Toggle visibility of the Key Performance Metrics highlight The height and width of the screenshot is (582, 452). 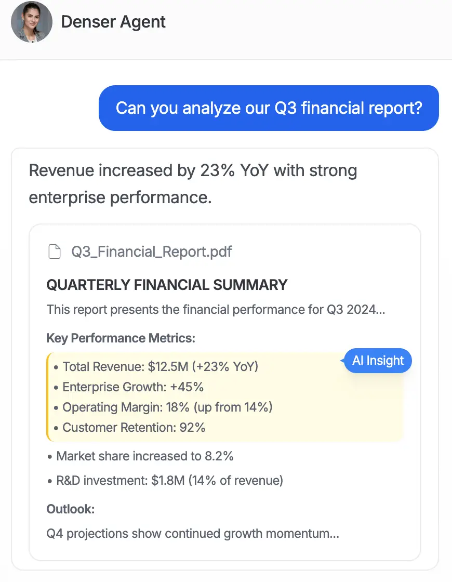coord(378,360)
